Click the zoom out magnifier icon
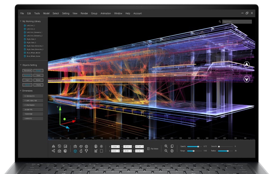The width and height of the screenshot is (274, 174). [x=166, y=151]
